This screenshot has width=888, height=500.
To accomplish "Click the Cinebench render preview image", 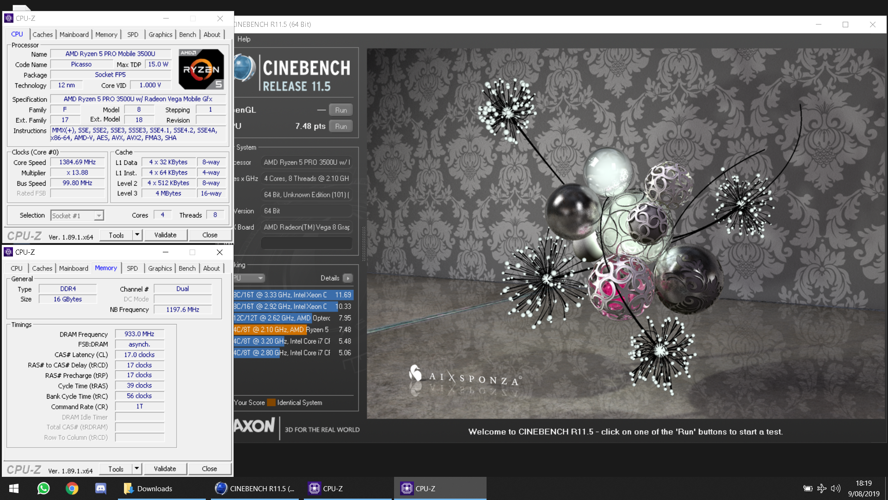I will (x=626, y=233).
